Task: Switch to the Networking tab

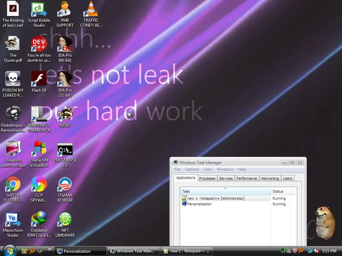Action: pyautogui.click(x=270, y=178)
